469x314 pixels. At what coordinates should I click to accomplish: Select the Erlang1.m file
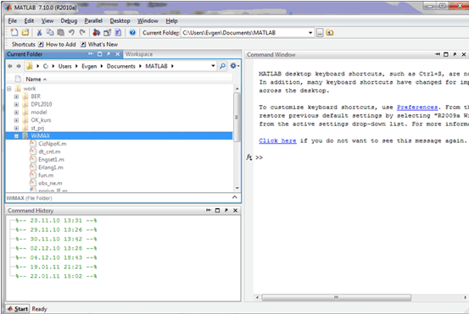click(51, 168)
